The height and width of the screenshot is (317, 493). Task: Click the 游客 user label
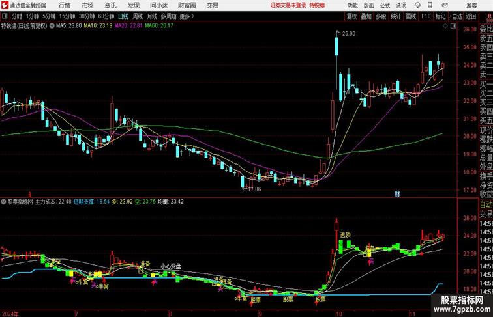click(x=472, y=5)
